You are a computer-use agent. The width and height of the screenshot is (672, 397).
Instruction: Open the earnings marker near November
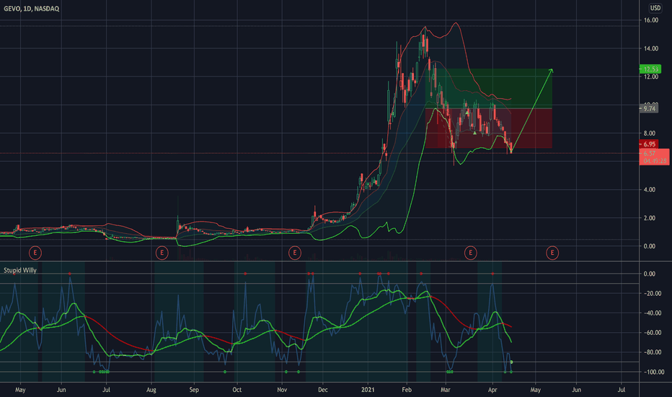pyautogui.click(x=294, y=253)
